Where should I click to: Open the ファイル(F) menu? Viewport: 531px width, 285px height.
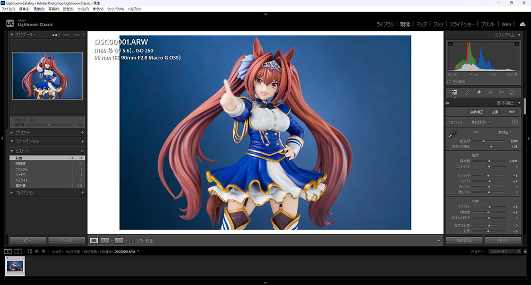tap(8, 9)
